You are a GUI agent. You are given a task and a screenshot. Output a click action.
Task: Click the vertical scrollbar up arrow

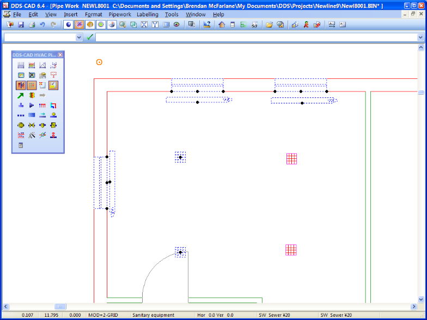pyautogui.click(x=420, y=48)
